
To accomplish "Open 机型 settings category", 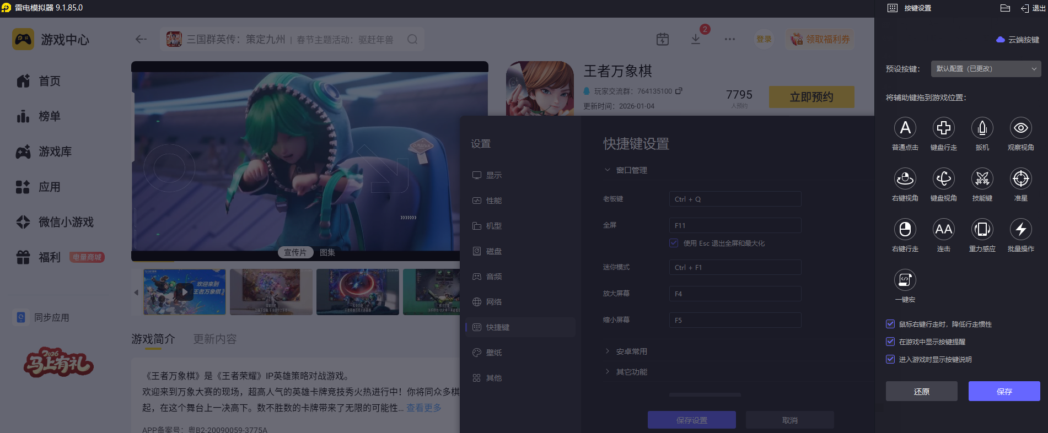I will coord(520,226).
